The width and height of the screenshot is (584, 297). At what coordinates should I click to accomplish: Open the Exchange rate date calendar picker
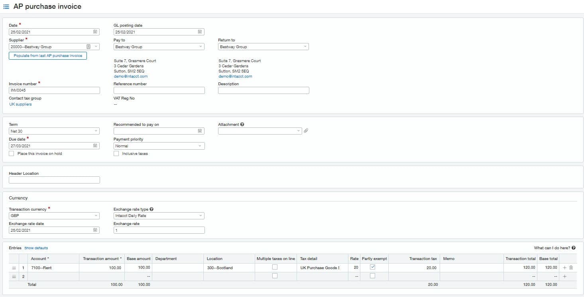point(95,230)
